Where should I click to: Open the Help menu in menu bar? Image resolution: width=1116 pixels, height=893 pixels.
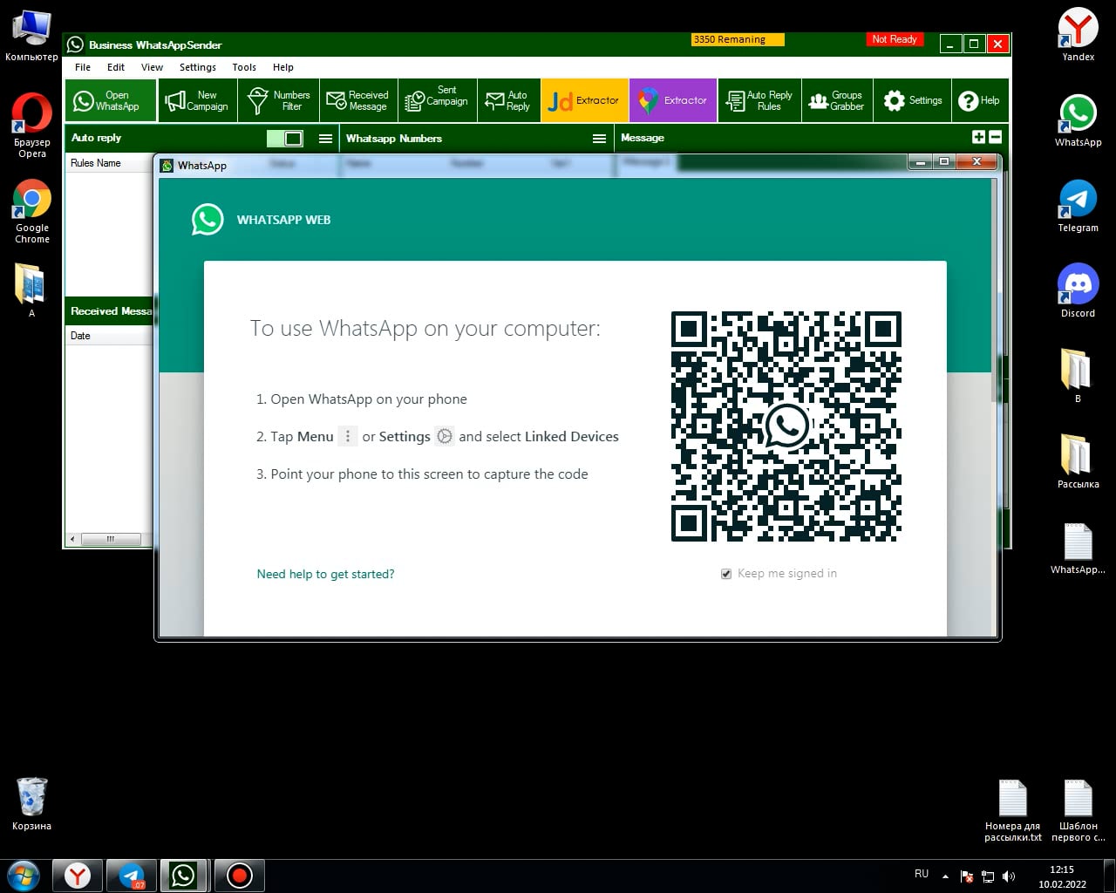pyautogui.click(x=283, y=67)
